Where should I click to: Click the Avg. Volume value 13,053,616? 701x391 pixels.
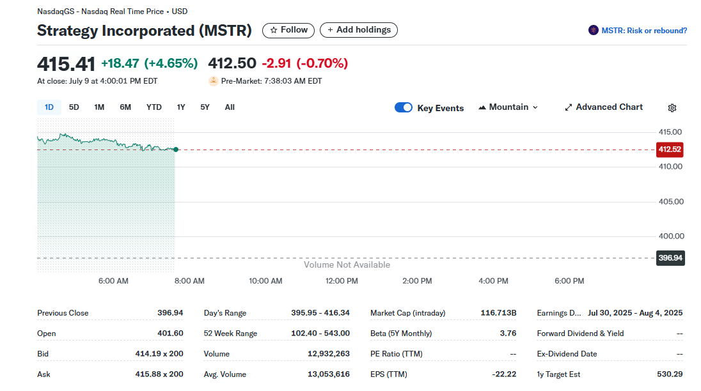pyautogui.click(x=329, y=374)
